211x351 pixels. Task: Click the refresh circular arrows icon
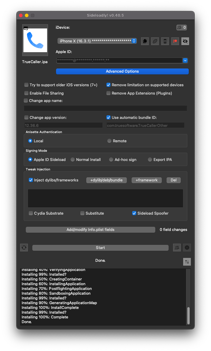(x=24, y=248)
